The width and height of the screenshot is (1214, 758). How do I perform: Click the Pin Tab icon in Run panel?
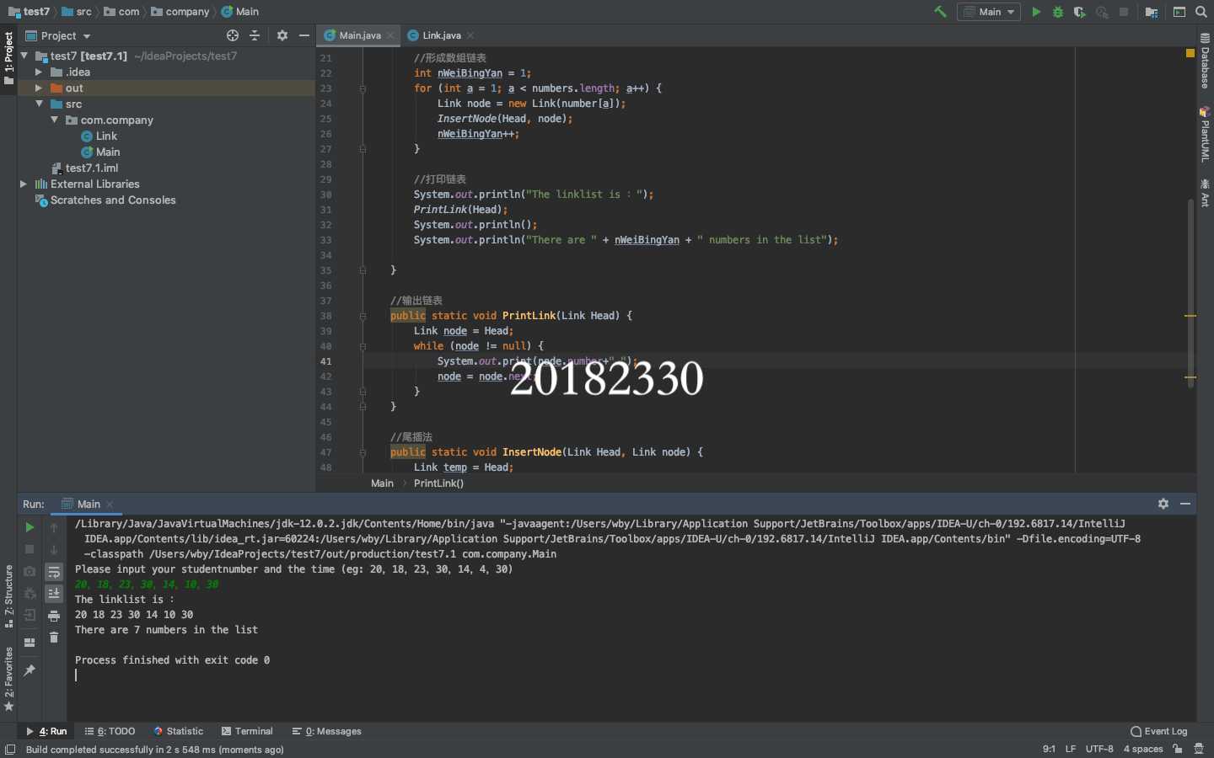point(30,670)
